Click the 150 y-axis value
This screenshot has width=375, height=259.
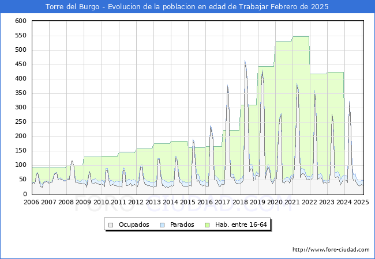(21, 151)
